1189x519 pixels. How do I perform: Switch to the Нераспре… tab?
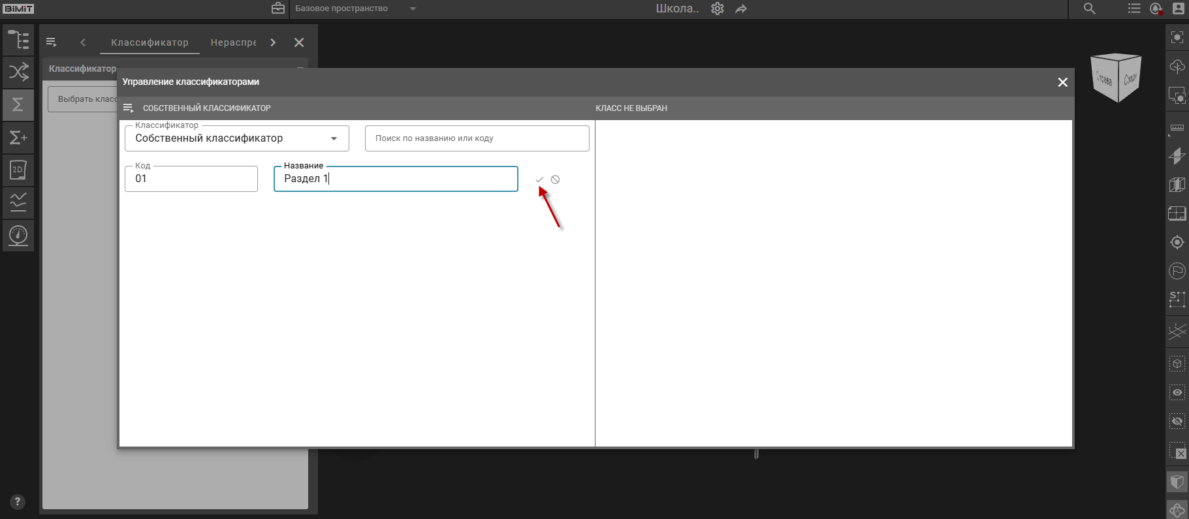click(x=233, y=42)
